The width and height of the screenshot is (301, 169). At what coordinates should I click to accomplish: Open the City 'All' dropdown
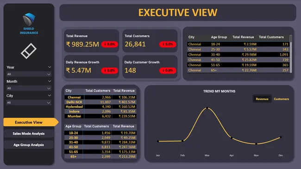coord(29,102)
